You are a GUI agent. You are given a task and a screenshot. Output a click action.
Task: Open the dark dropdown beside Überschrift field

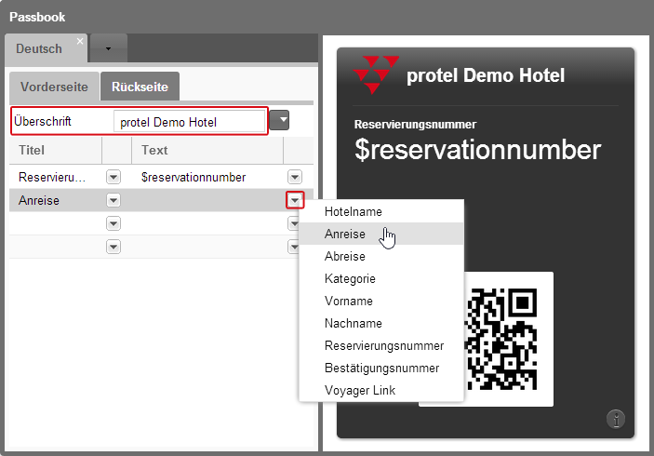[x=279, y=120]
